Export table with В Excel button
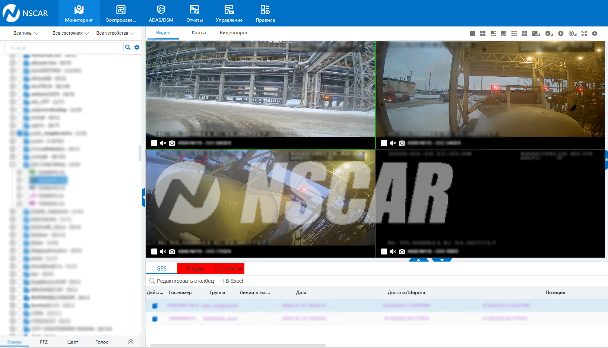This screenshot has width=608, height=348. (231, 281)
